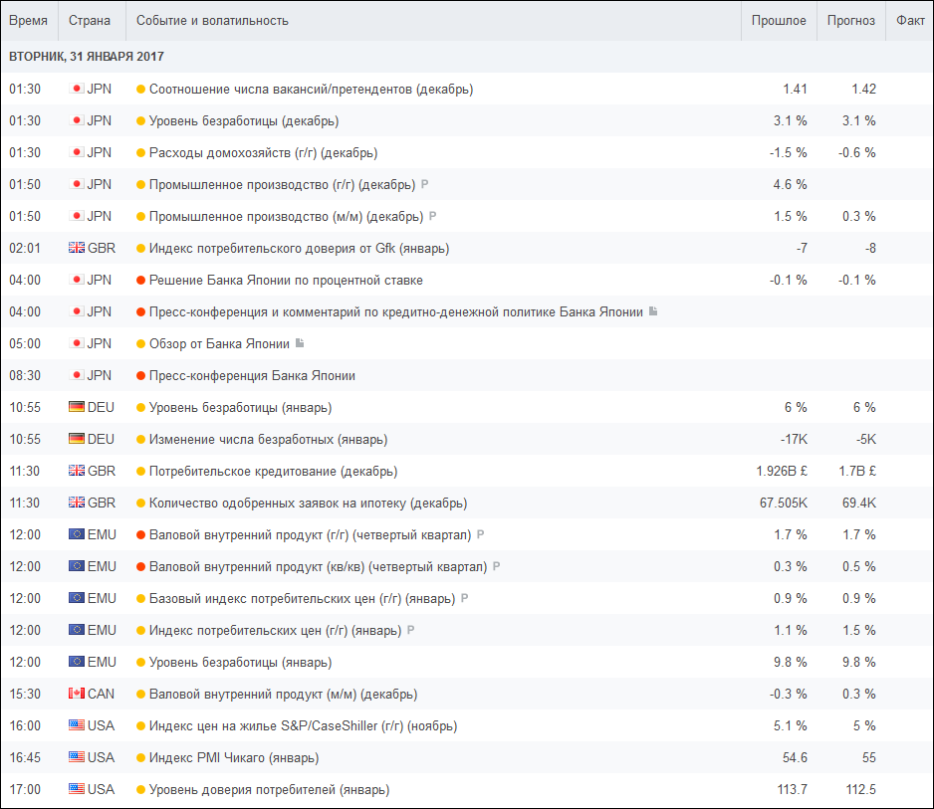This screenshot has width=934, height=809.
Task: Click the Факт column header
Action: [x=910, y=21]
